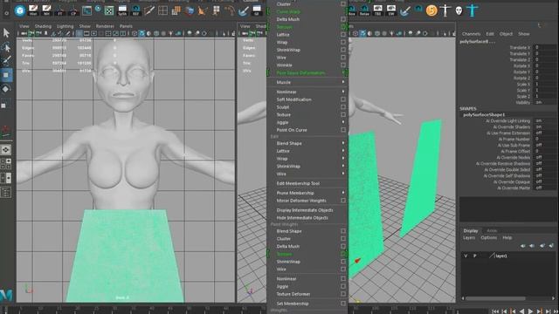Switch to single-pane layout icon
Viewport: 559px width, 314px height.
6,150
